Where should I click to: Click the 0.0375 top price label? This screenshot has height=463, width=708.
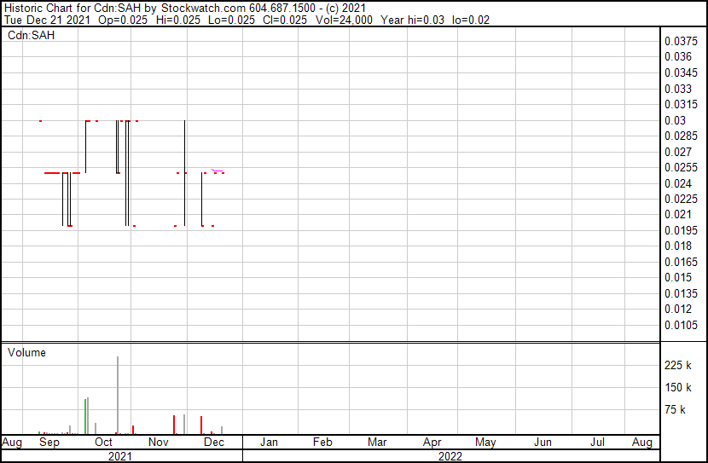click(x=681, y=41)
